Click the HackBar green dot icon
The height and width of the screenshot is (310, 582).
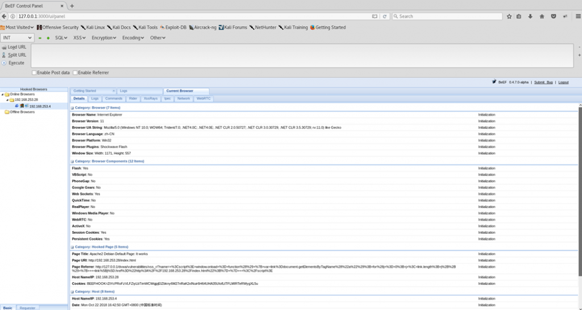pyautogui.click(x=48, y=38)
